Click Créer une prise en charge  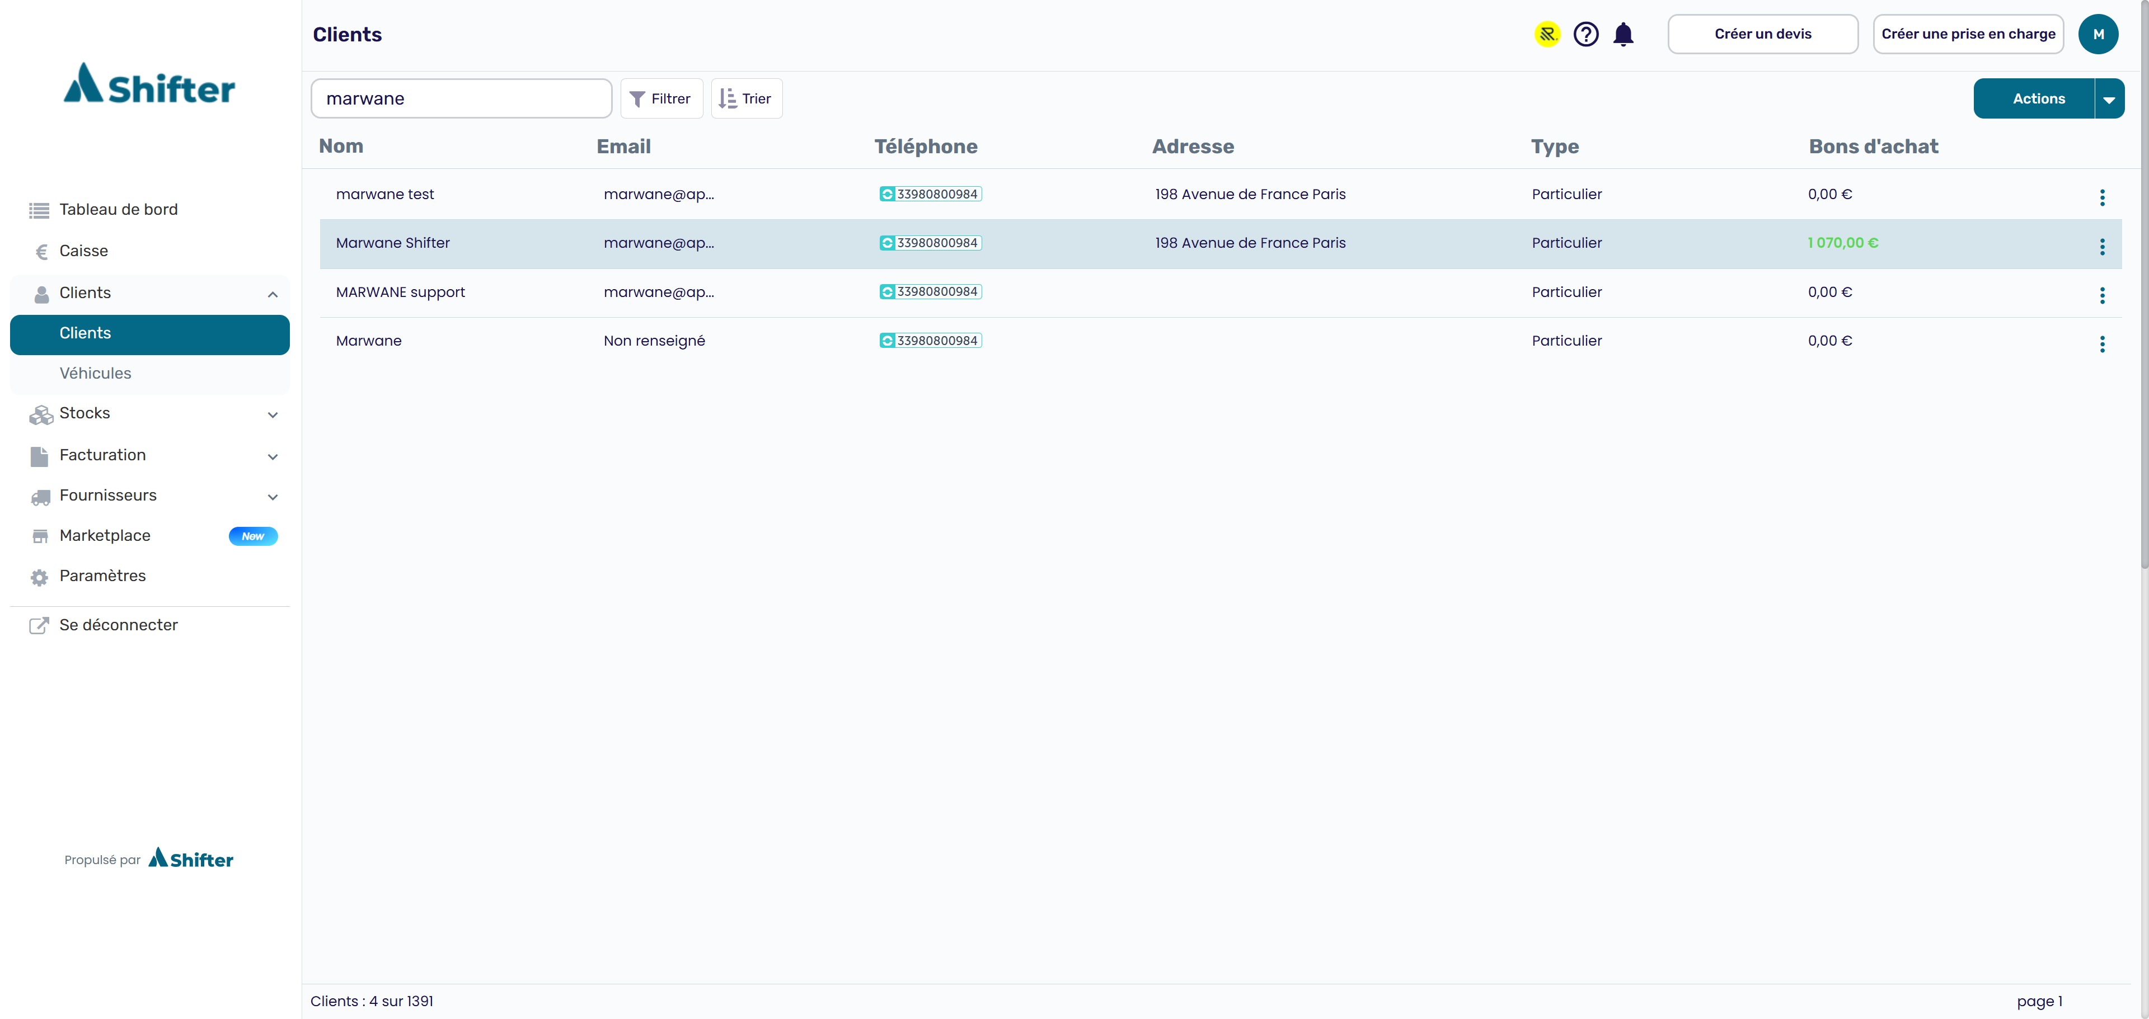(x=1968, y=34)
